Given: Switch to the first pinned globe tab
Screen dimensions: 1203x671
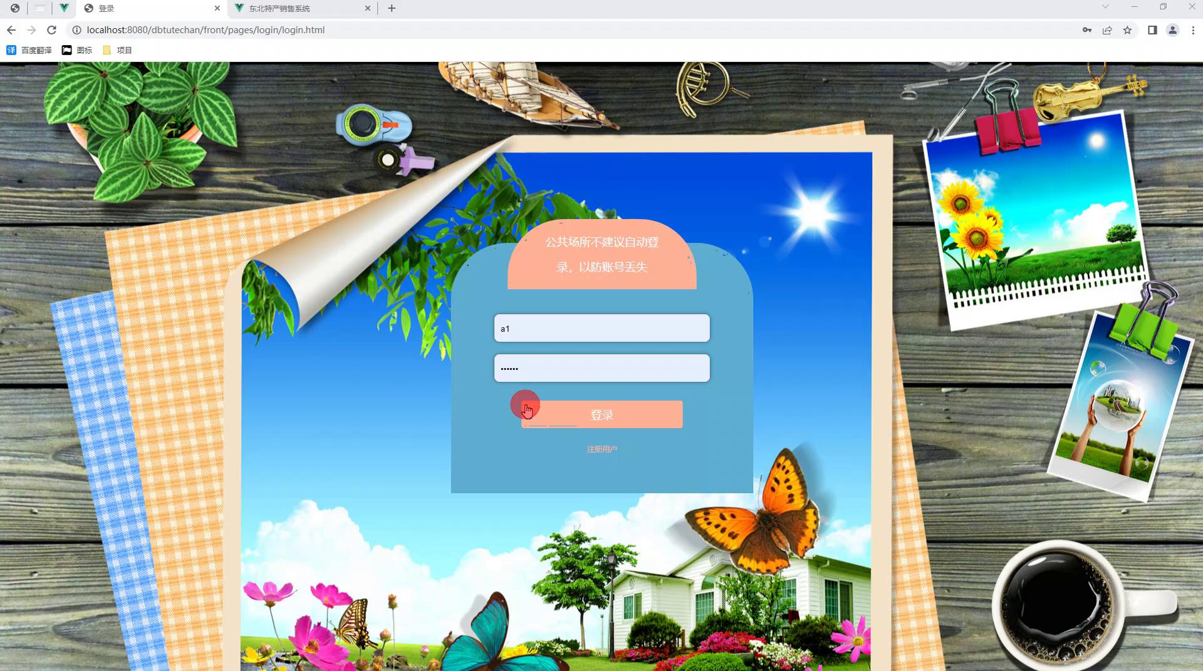Looking at the screenshot, I should 14,8.
